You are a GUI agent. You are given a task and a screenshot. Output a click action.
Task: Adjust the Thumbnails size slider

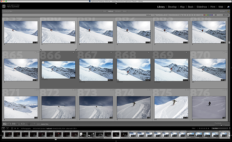tap(221, 125)
